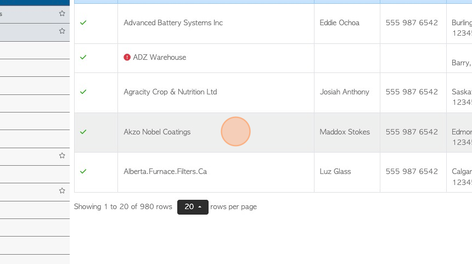The height and width of the screenshot is (264, 472).
Task: Toggle the favorite star on the lowest starred sidebar item
Action: coord(62,191)
